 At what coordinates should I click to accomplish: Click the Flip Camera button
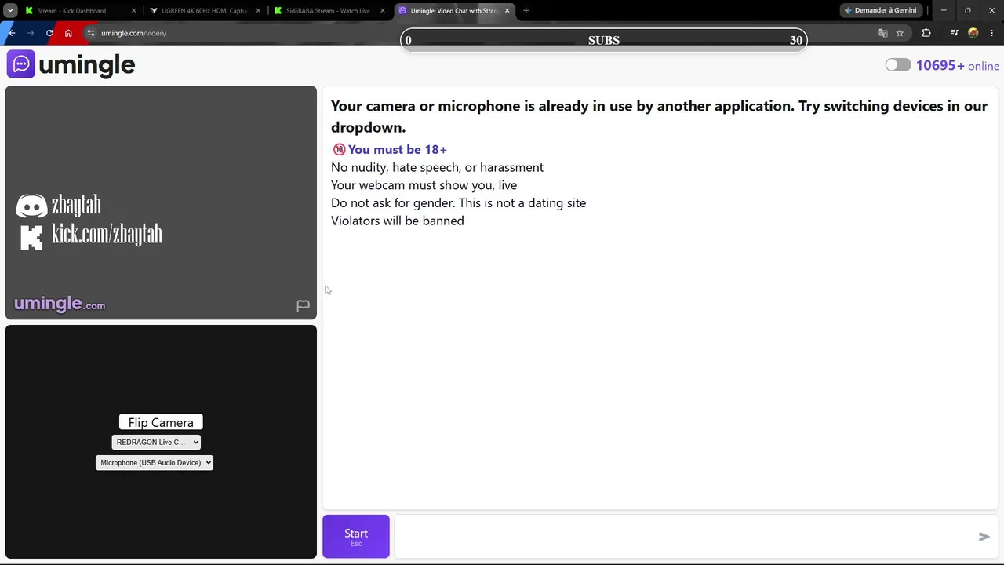(x=161, y=422)
